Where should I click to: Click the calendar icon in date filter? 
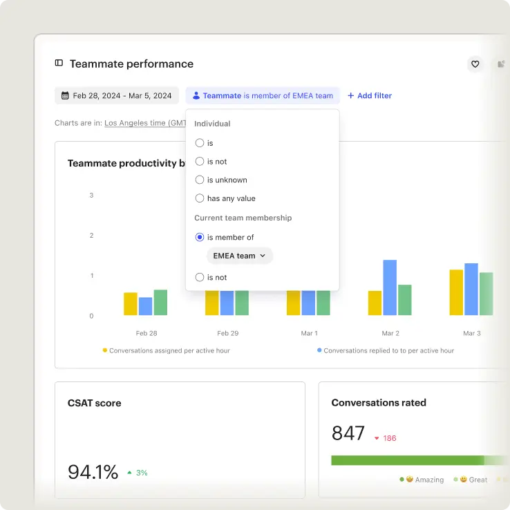65,96
